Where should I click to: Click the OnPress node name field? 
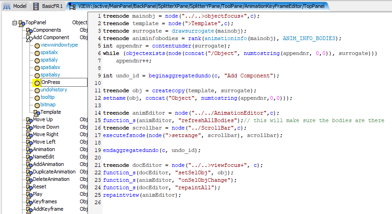[x=63, y=83]
